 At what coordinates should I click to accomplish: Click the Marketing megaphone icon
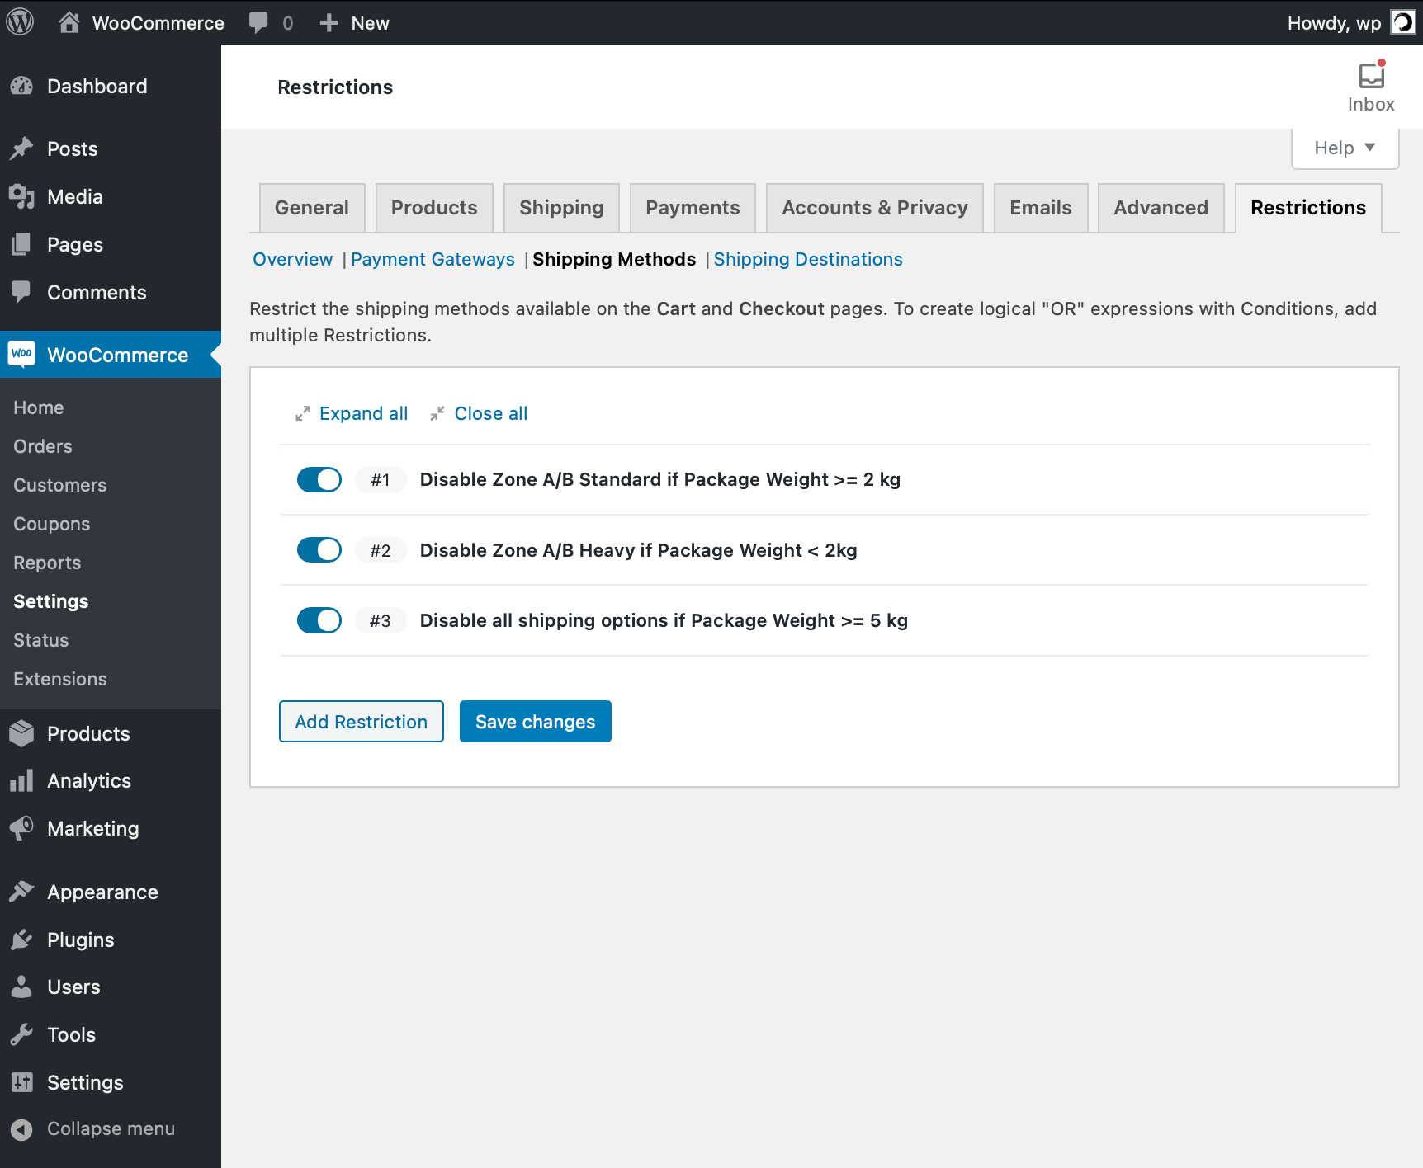21,828
